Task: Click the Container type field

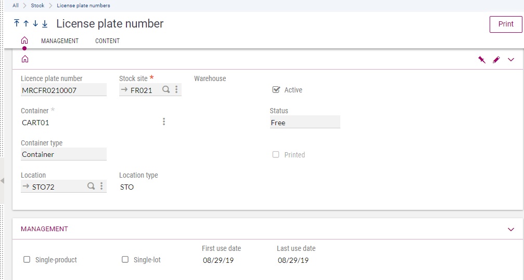Action: click(63, 154)
